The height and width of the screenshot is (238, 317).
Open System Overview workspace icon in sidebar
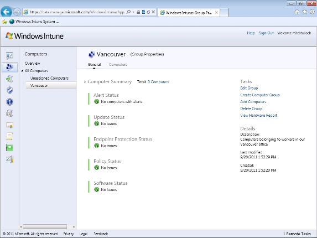pyautogui.click(x=9, y=55)
